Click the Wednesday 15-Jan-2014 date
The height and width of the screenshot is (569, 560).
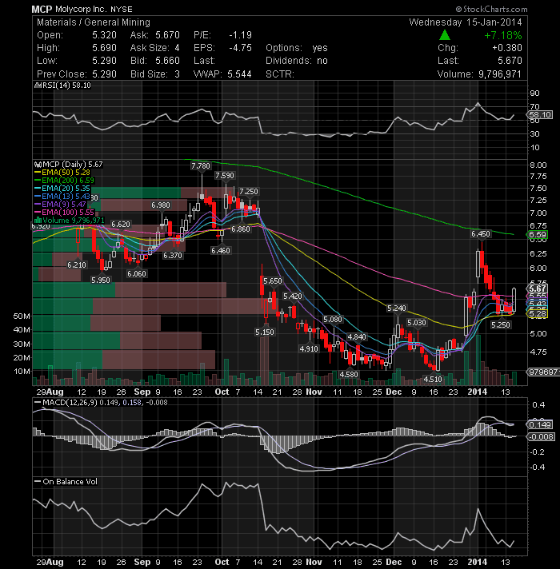point(466,22)
